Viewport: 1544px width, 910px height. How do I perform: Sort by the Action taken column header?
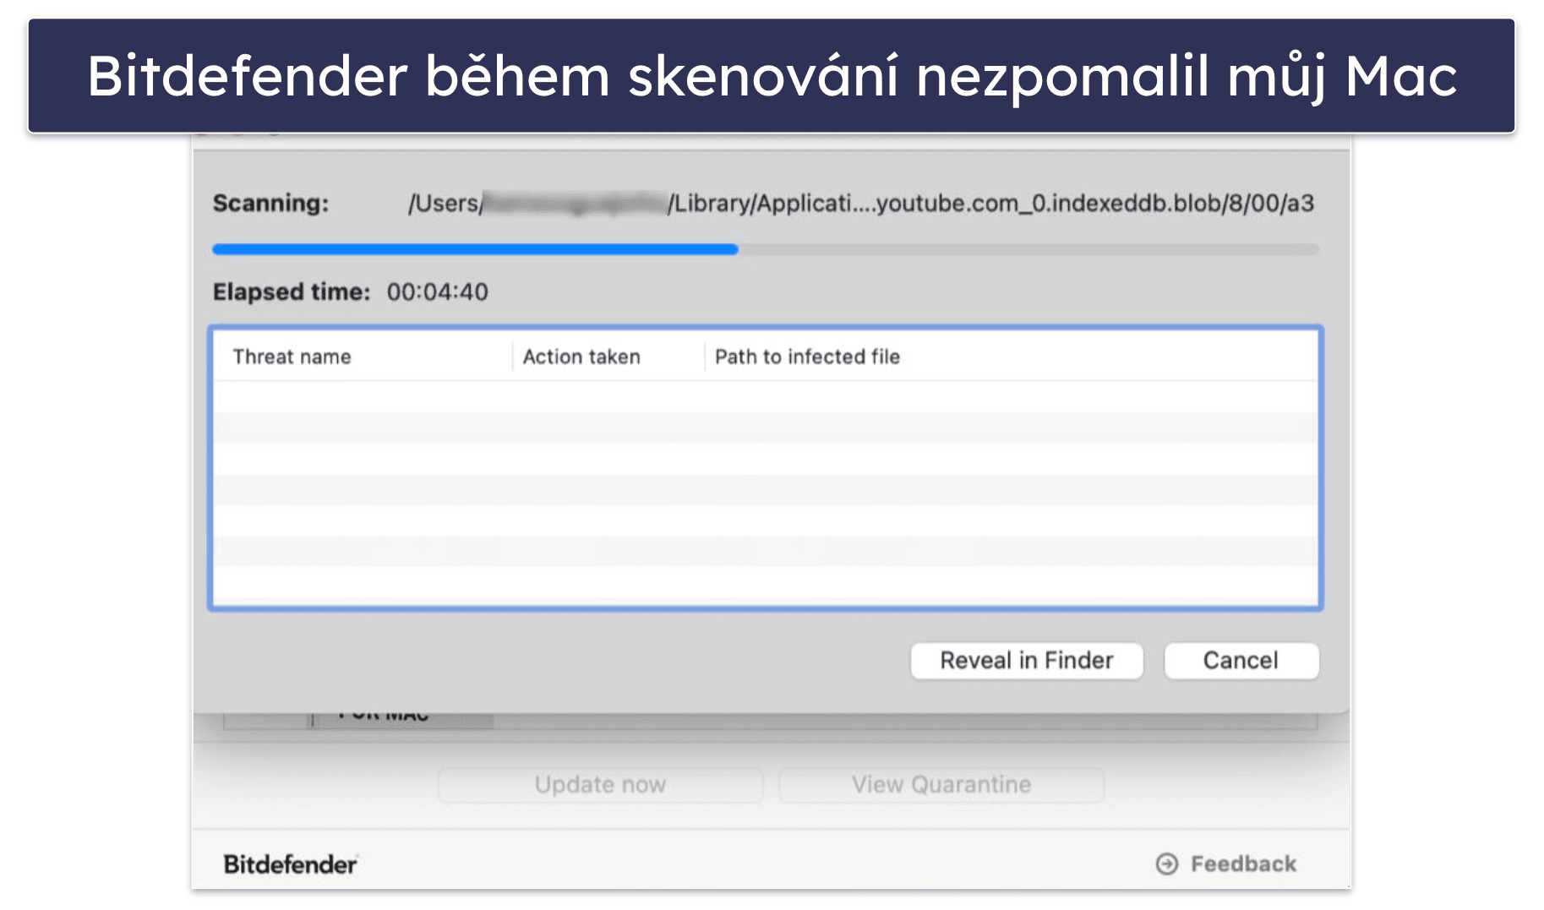point(581,357)
